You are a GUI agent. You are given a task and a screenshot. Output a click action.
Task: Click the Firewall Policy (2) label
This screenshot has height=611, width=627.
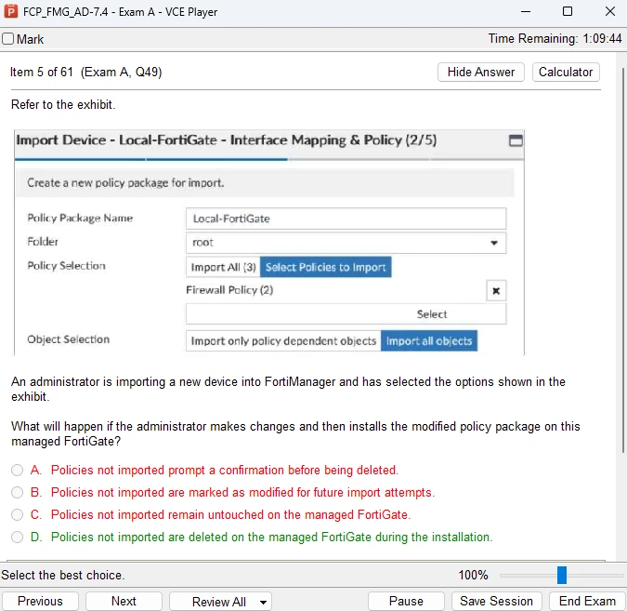pyautogui.click(x=229, y=290)
